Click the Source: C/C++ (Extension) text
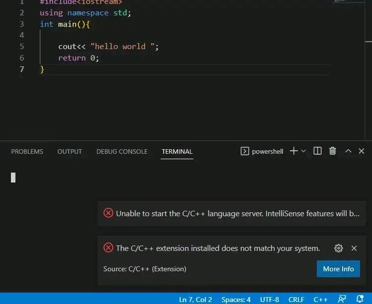Image resolution: width=372 pixels, height=304 pixels. point(145,269)
